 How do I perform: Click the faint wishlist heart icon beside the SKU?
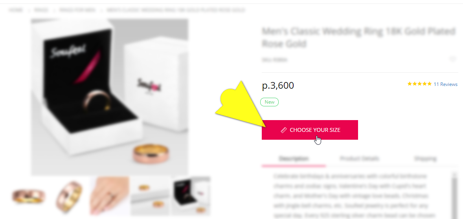(x=453, y=59)
